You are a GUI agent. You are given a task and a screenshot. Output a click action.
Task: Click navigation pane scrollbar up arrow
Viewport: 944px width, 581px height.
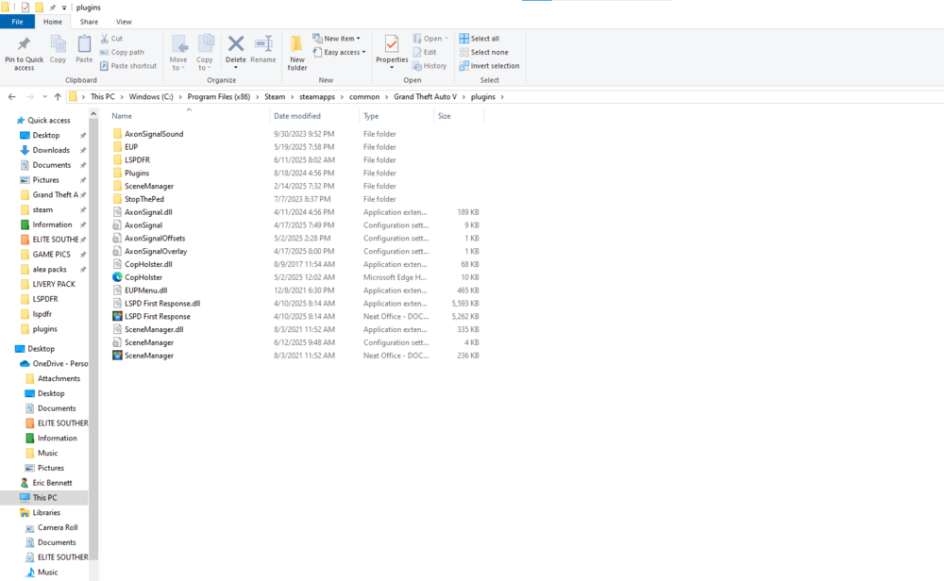tap(93, 114)
